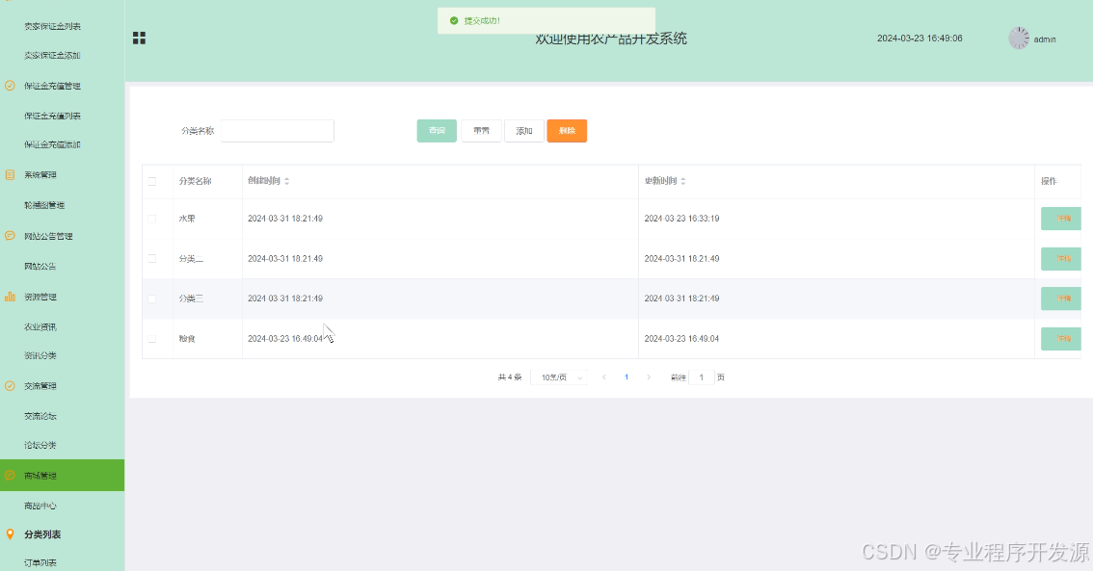The height and width of the screenshot is (571, 1093).
Task: Toggle the select-all header checkbox
Action: (152, 181)
